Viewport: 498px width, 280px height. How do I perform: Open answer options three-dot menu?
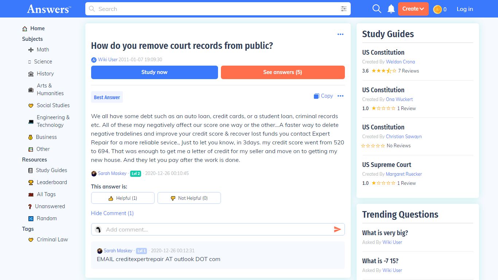pos(341,96)
